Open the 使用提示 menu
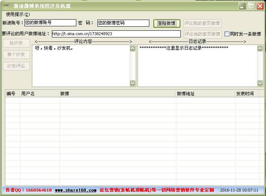 pos(18,14)
